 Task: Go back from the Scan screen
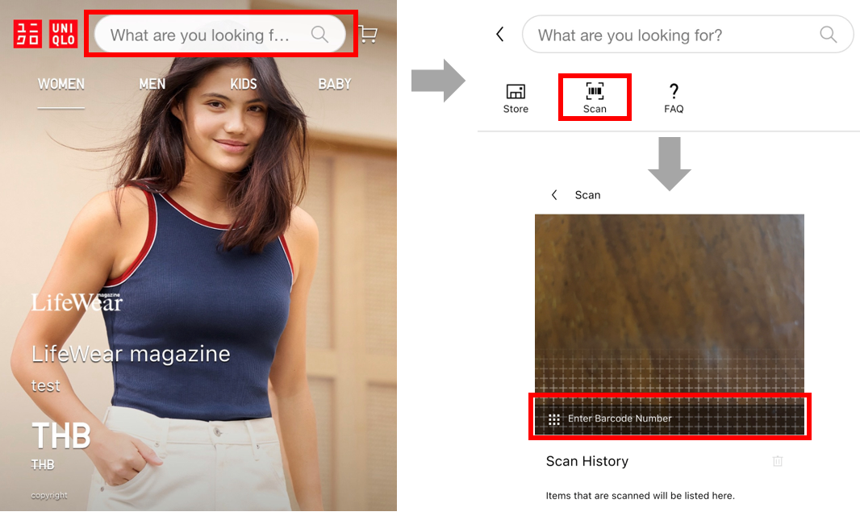tap(554, 194)
